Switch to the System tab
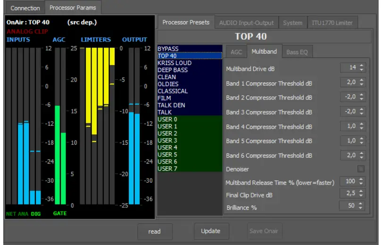381x245 pixels. [x=292, y=23]
